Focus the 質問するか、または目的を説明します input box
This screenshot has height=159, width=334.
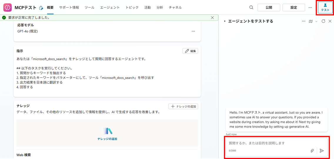click(x=277, y=147)
